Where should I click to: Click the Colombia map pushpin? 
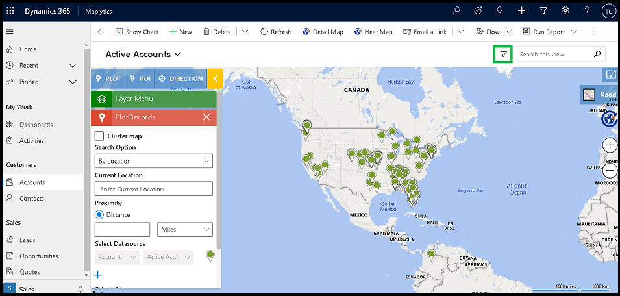coord(431,254)
